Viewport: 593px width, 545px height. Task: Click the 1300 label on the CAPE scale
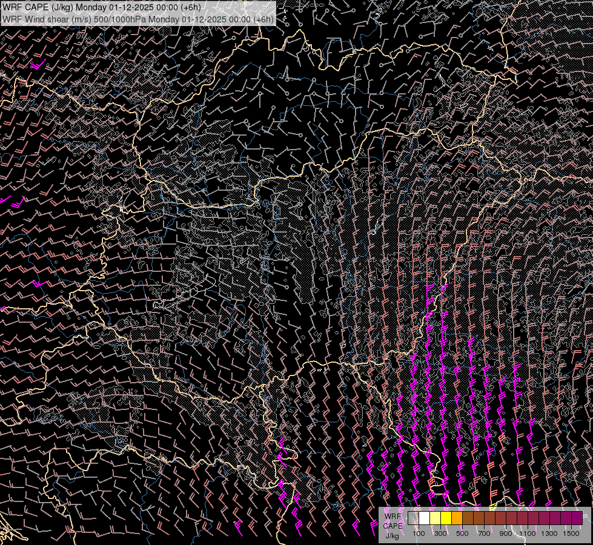(549, 533)
